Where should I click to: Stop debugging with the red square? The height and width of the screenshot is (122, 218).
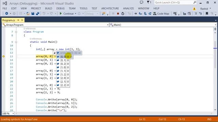coord(118,14)
